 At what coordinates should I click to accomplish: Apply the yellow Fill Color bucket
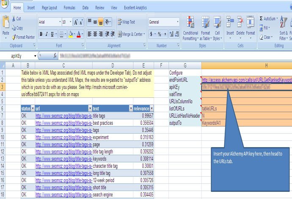pos(71,34)
